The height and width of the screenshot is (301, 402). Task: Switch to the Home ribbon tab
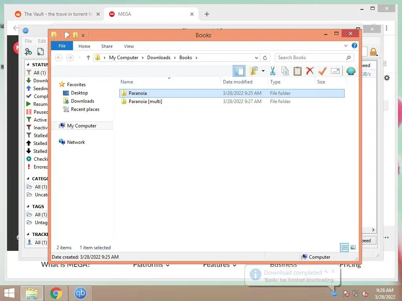pyautogui.click(x=84, y=46)
